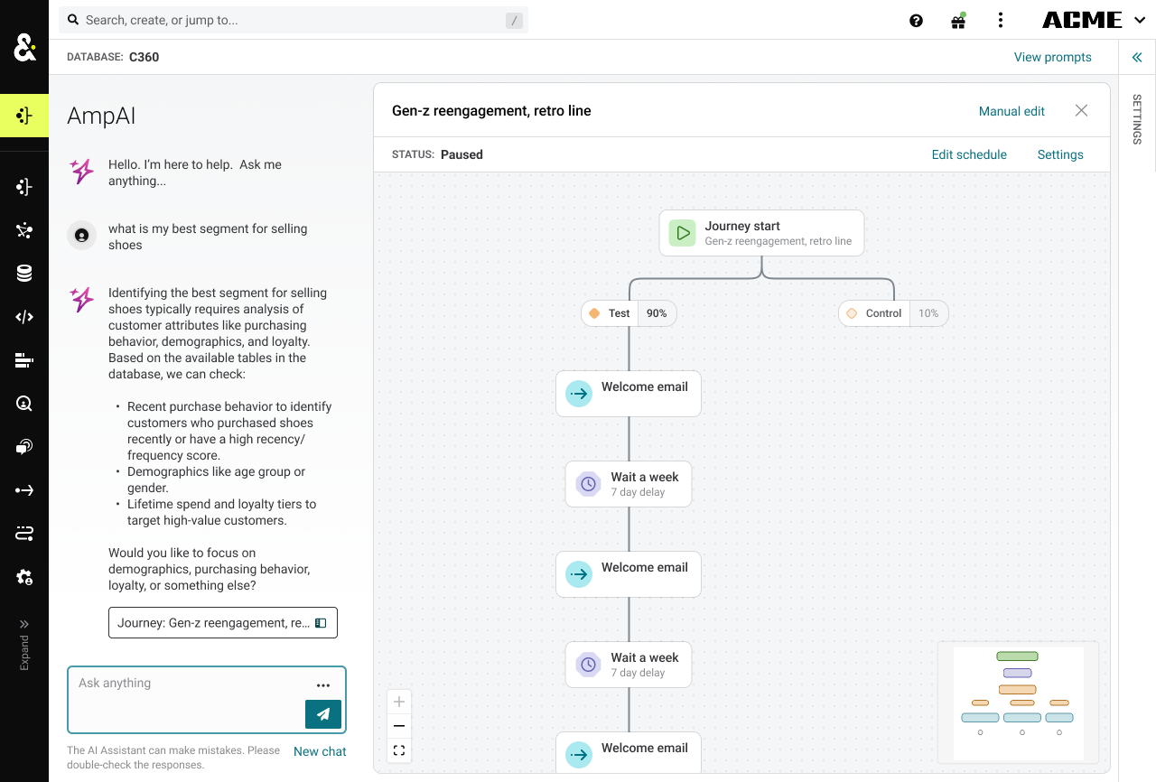Open the chat input ellipsis options
The image size is (1156, 782).
(x=323, y=685)
